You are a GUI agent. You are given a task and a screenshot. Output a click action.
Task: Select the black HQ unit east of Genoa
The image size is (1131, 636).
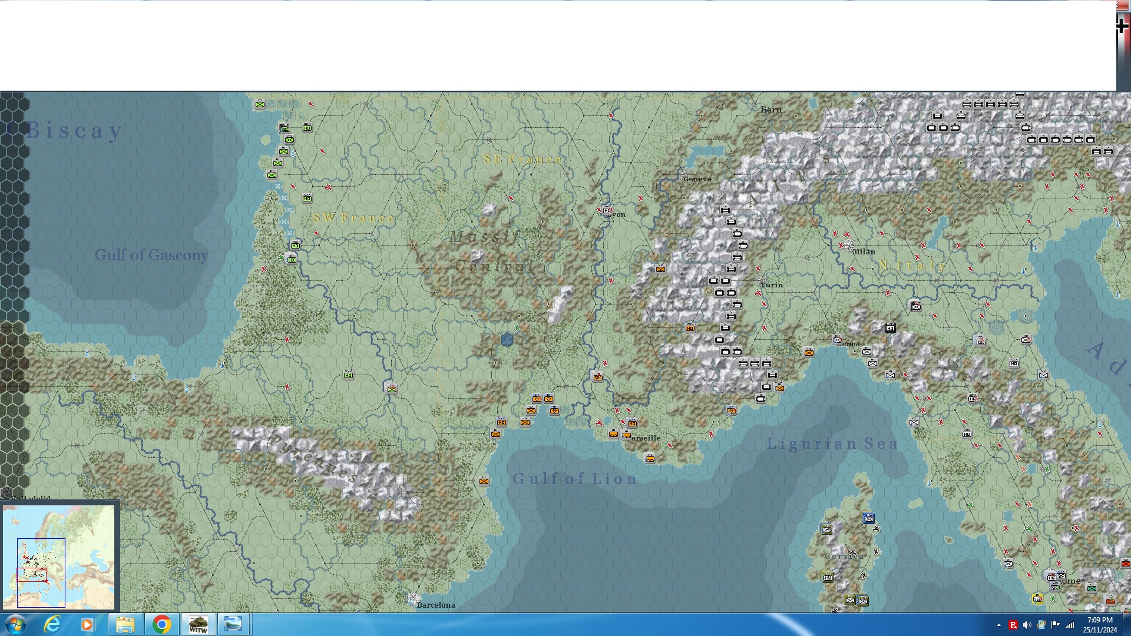(890, 328)
